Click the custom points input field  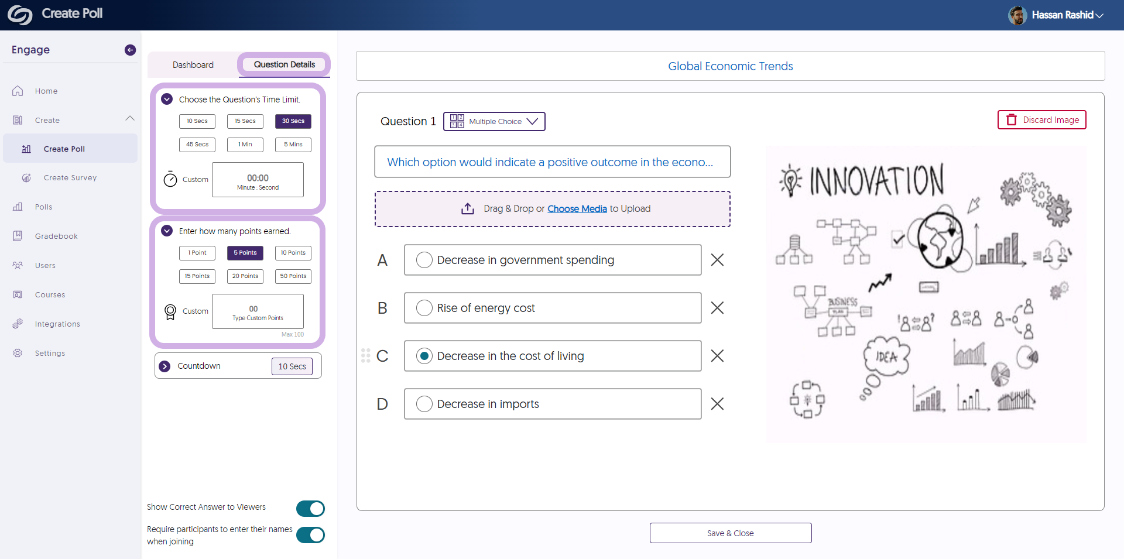click(258, 311)
